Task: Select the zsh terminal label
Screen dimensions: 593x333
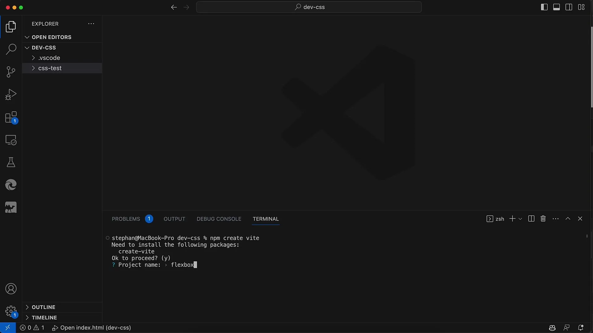Action: coord(495,219)
